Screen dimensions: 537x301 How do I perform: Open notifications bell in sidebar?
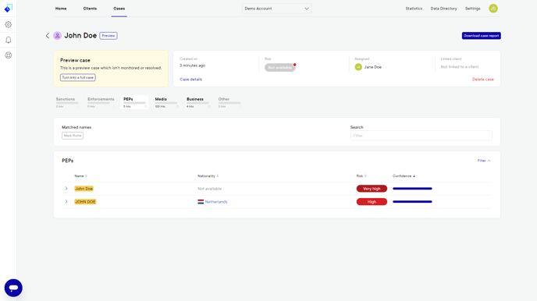9,40
